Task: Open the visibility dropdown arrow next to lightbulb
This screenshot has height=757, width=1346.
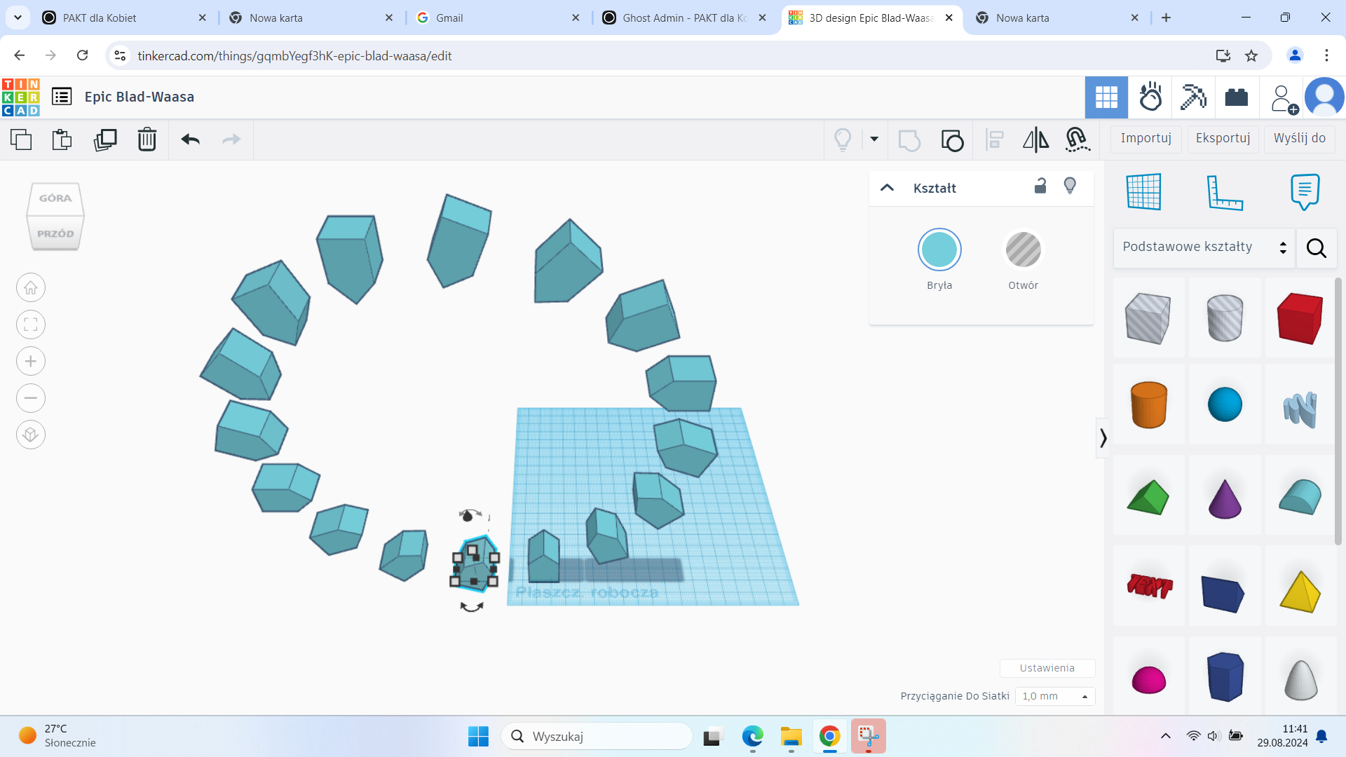Action: [874, 139]
